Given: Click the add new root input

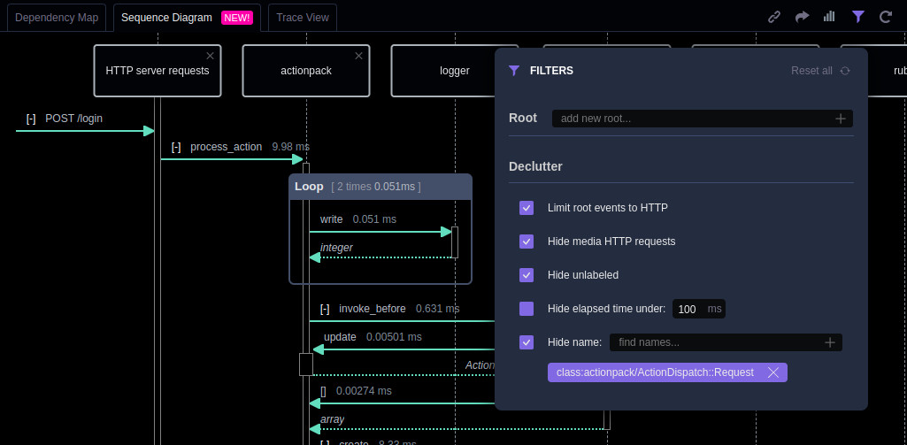Looking at the screenshot, I should coord(703,119).
